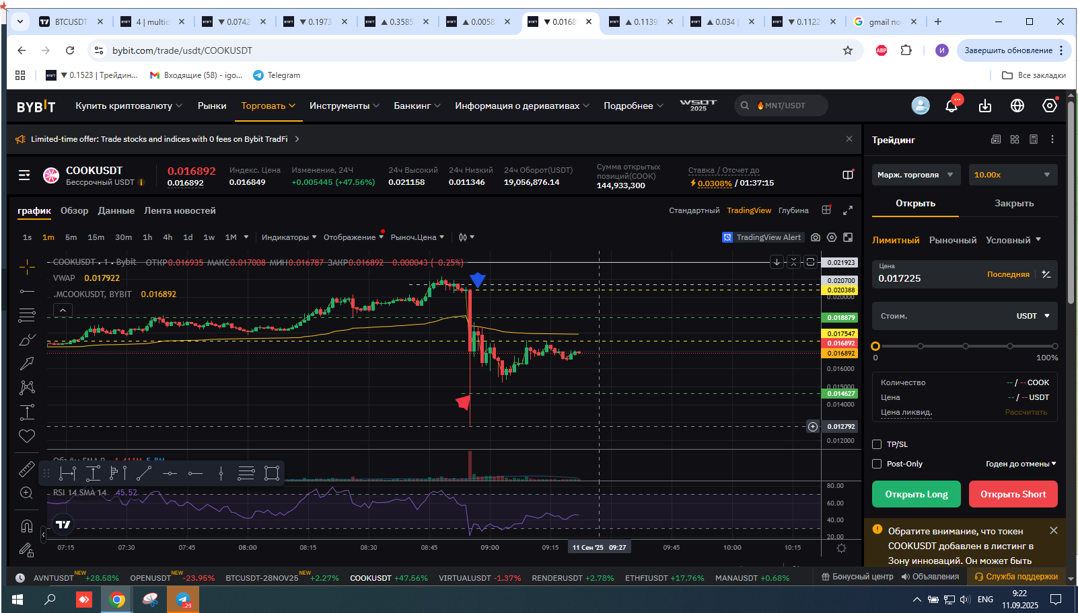Switch to the Лента новостей tab
1078x613 pixels.
[180, 210]
